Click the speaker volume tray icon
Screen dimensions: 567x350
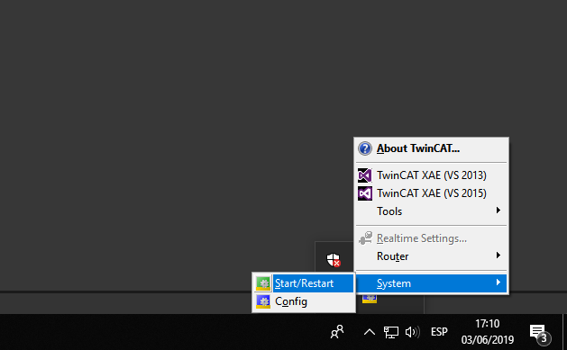(x=413, y=332)
